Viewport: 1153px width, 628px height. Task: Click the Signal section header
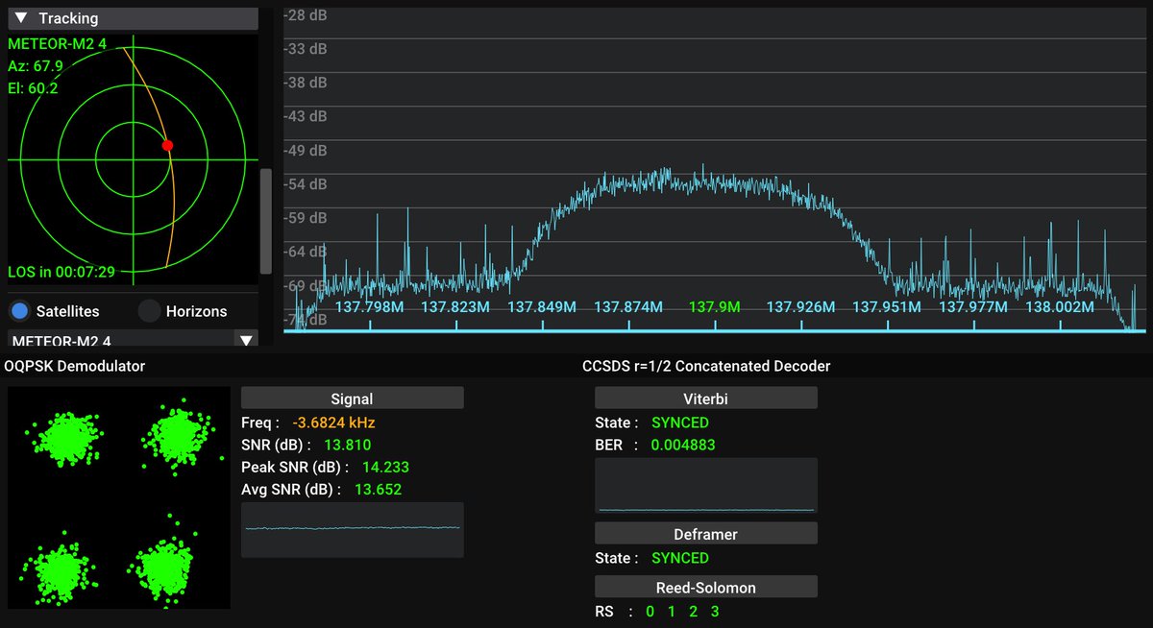352,399
